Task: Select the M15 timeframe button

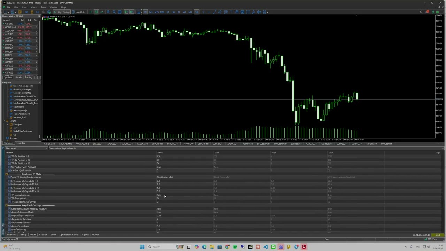Action: (156, 12)
